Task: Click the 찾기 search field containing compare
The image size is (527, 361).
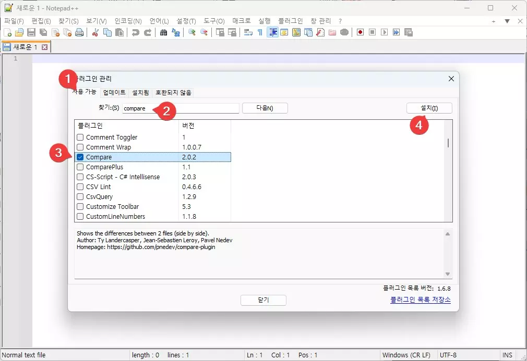Action: click(x=181, y=108)
